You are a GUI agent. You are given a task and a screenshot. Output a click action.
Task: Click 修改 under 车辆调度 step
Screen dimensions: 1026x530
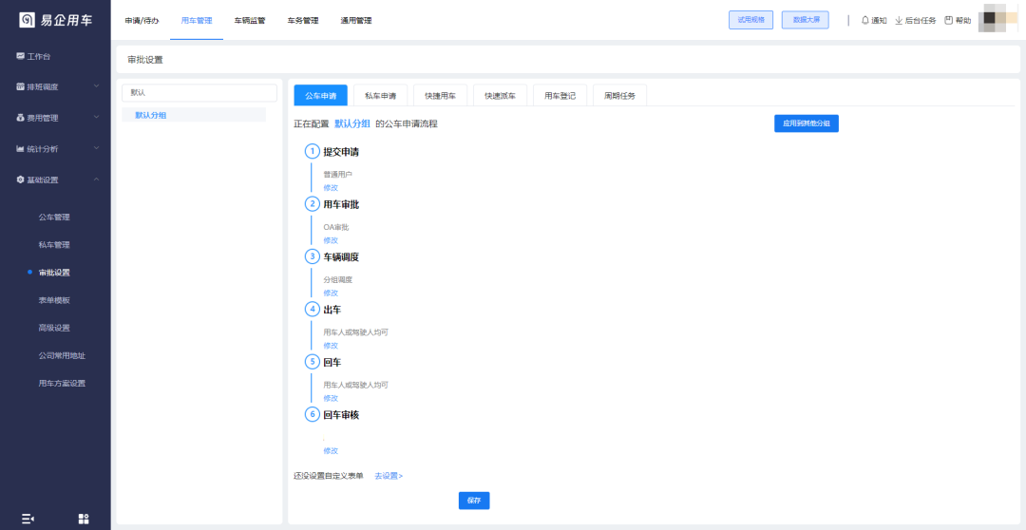(331, 293)
